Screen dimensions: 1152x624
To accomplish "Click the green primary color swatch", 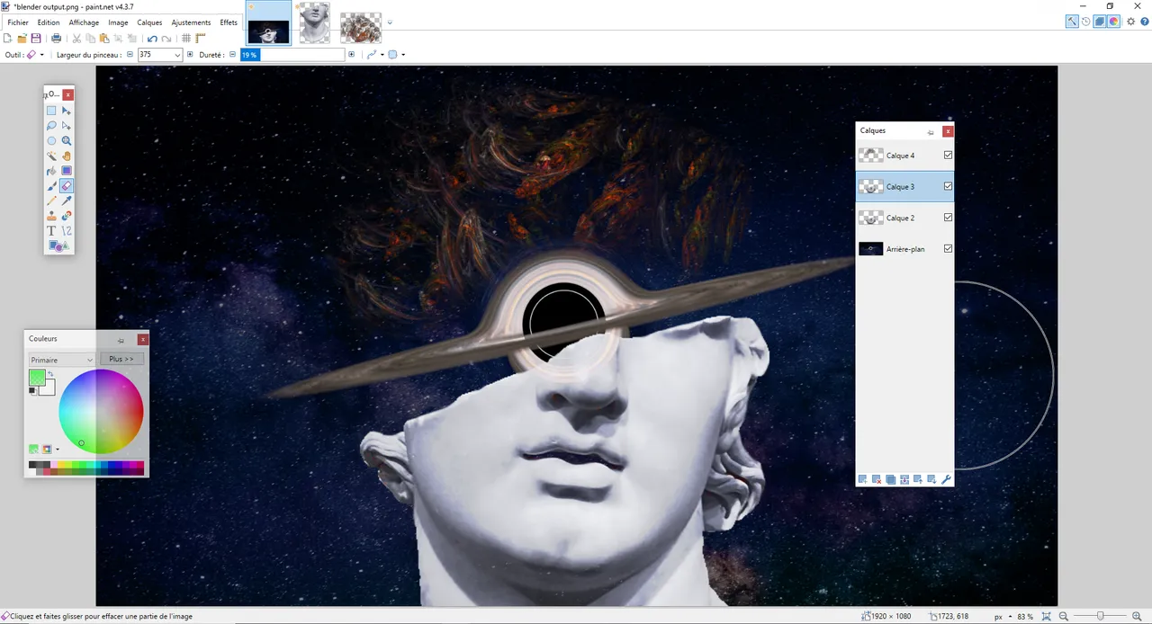I will [x=37, y=378].
